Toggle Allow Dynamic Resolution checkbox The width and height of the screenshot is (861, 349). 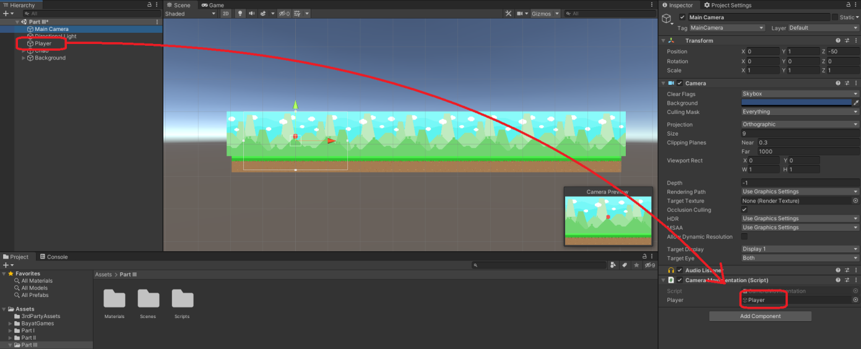point(744,236)
